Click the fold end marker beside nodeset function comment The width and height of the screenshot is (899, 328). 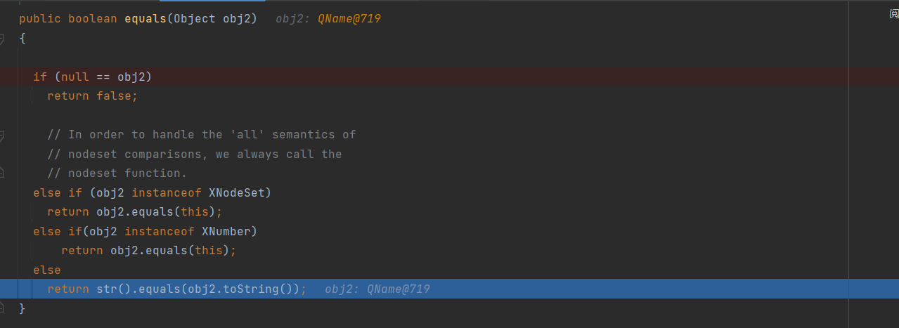coord(2,172)
